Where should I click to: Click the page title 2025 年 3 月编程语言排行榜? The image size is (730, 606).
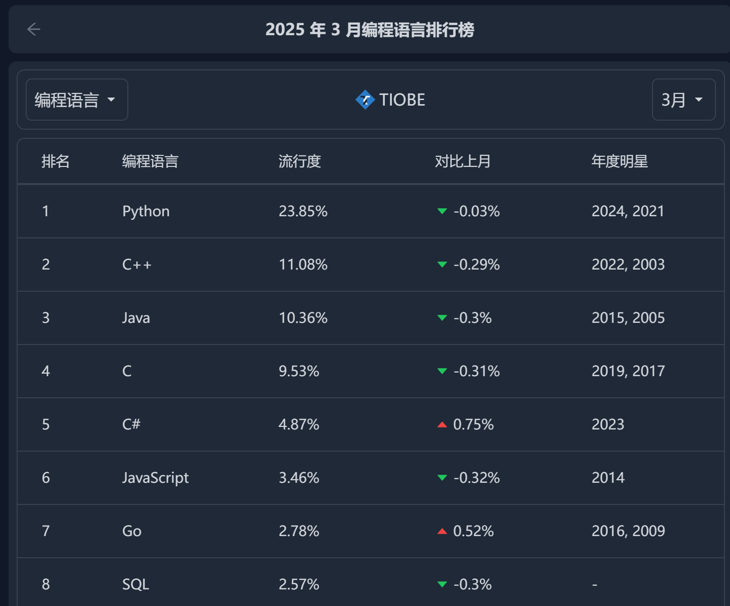(370, 30)
